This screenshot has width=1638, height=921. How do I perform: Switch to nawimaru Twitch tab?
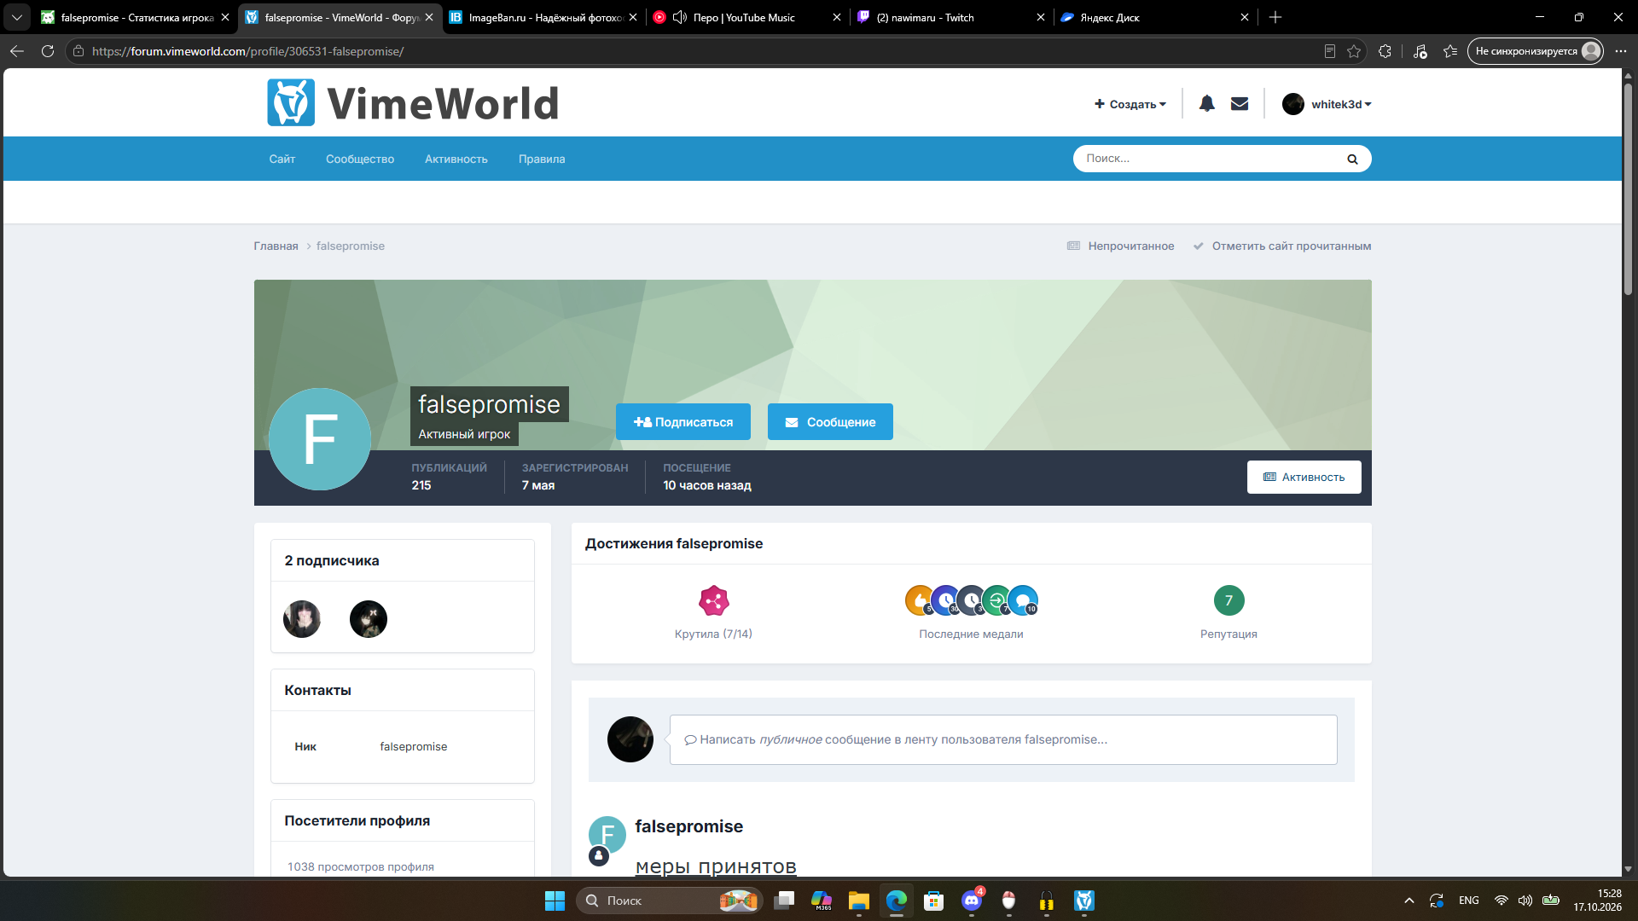950,17
